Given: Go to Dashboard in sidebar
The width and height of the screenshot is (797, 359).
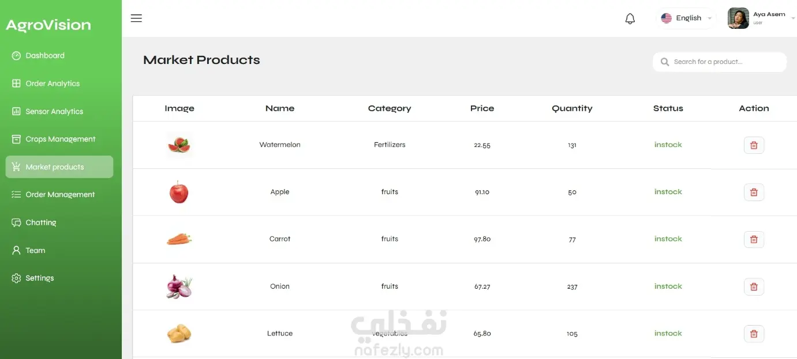Looking at the screenshot, I should (x=45, y=56).
